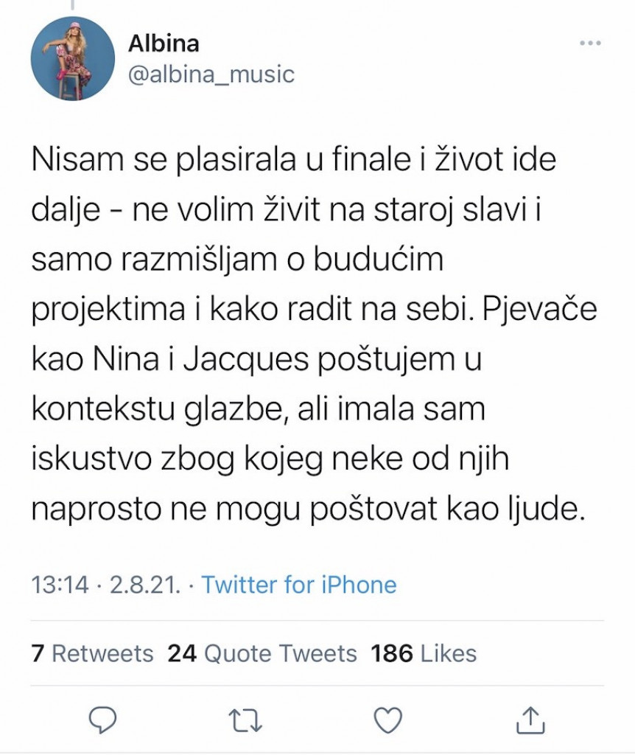Open the three-dot more options menu
Screen dimensions: 635x755
[x=590, y=44]
